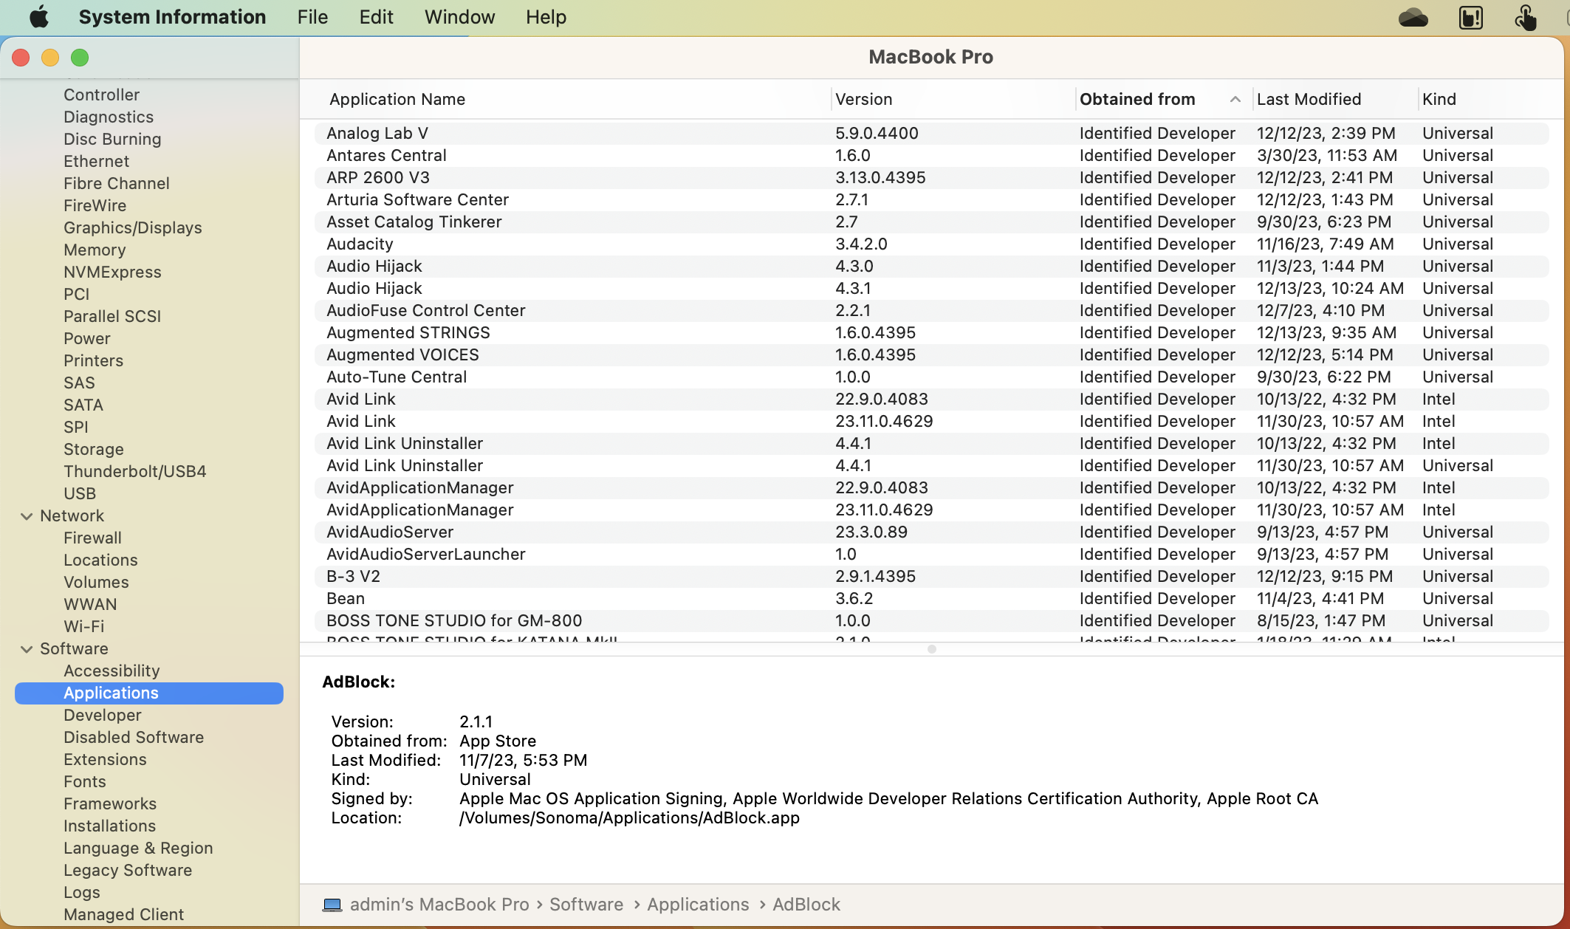Select Extensions in the sidebar
Viewport: 1570px width, 929px height.
click(105, 759)
